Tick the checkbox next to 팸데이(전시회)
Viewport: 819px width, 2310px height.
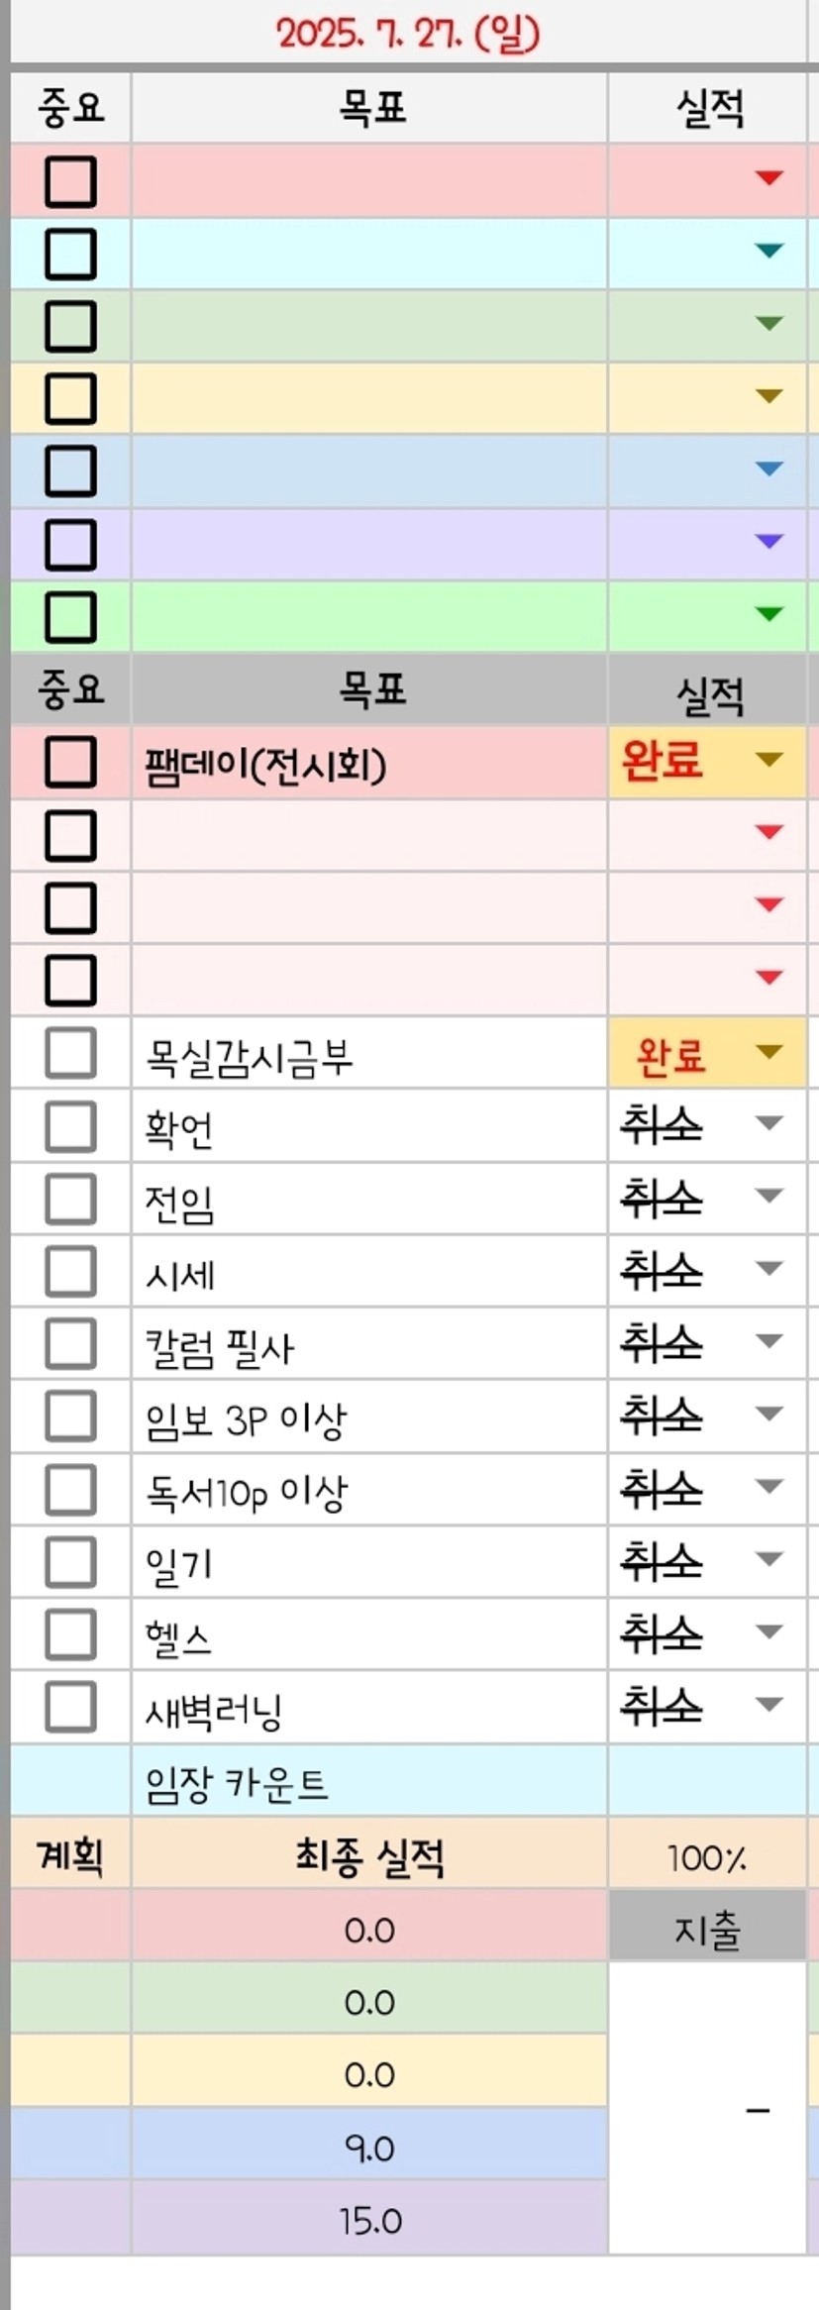tap(70, 762)
